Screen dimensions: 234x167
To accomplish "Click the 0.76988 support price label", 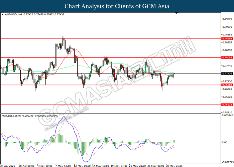I will tap(227, 85).
